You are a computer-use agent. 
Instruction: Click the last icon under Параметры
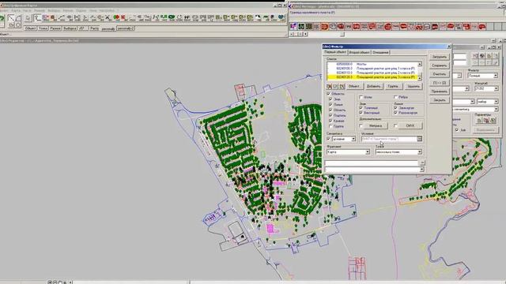(x=493, y=121)
